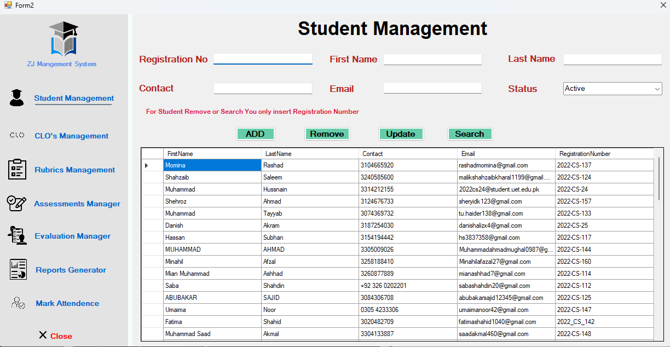The image size is (670, 347).
Task: Click the CLO icon in the sidebar
Action: point(17,135)
